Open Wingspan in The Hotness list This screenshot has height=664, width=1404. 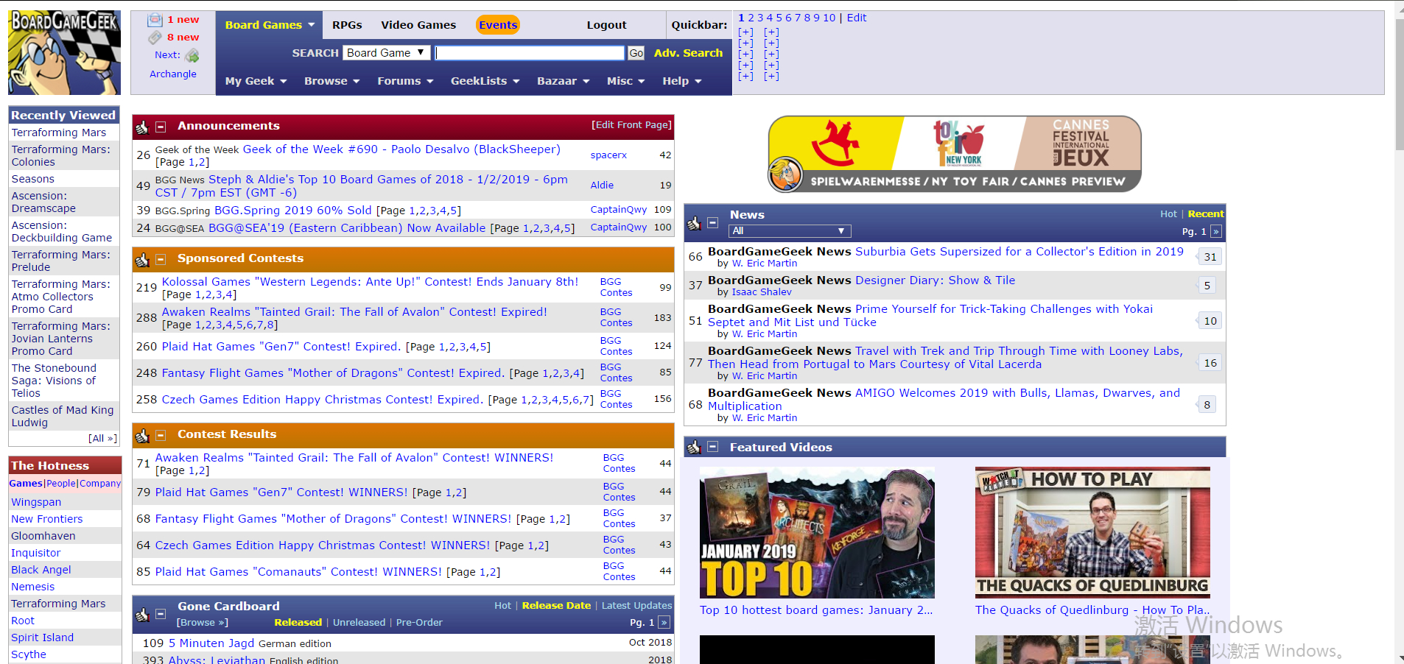(x=36, y=502)
